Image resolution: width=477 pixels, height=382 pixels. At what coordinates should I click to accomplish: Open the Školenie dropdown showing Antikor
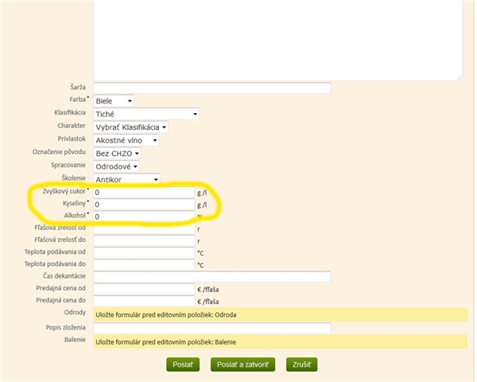[x=126, y=179]
